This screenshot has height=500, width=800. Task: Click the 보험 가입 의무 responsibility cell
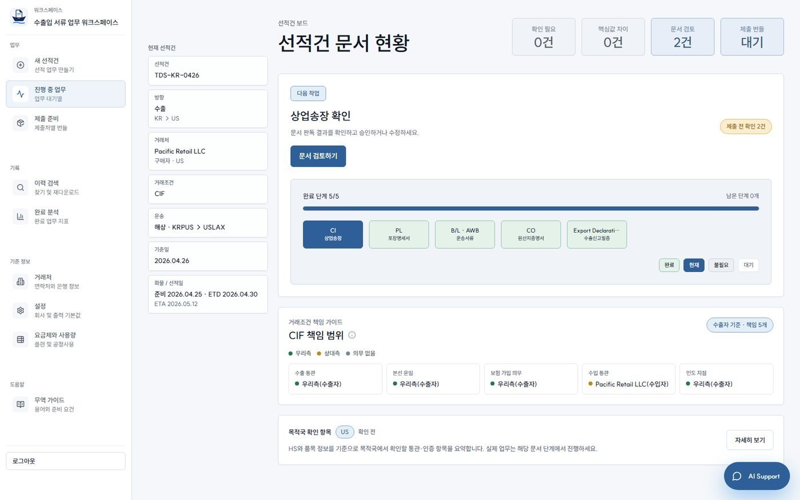pos(531,379)
